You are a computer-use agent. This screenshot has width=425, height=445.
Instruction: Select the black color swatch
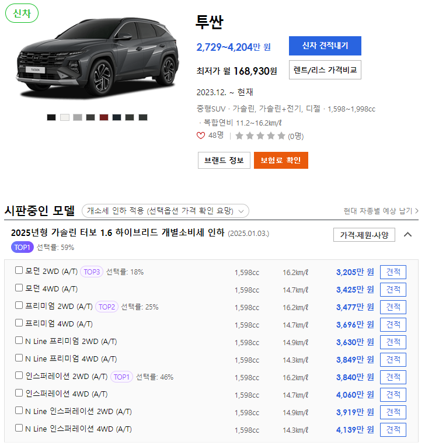tap(51, 117)
